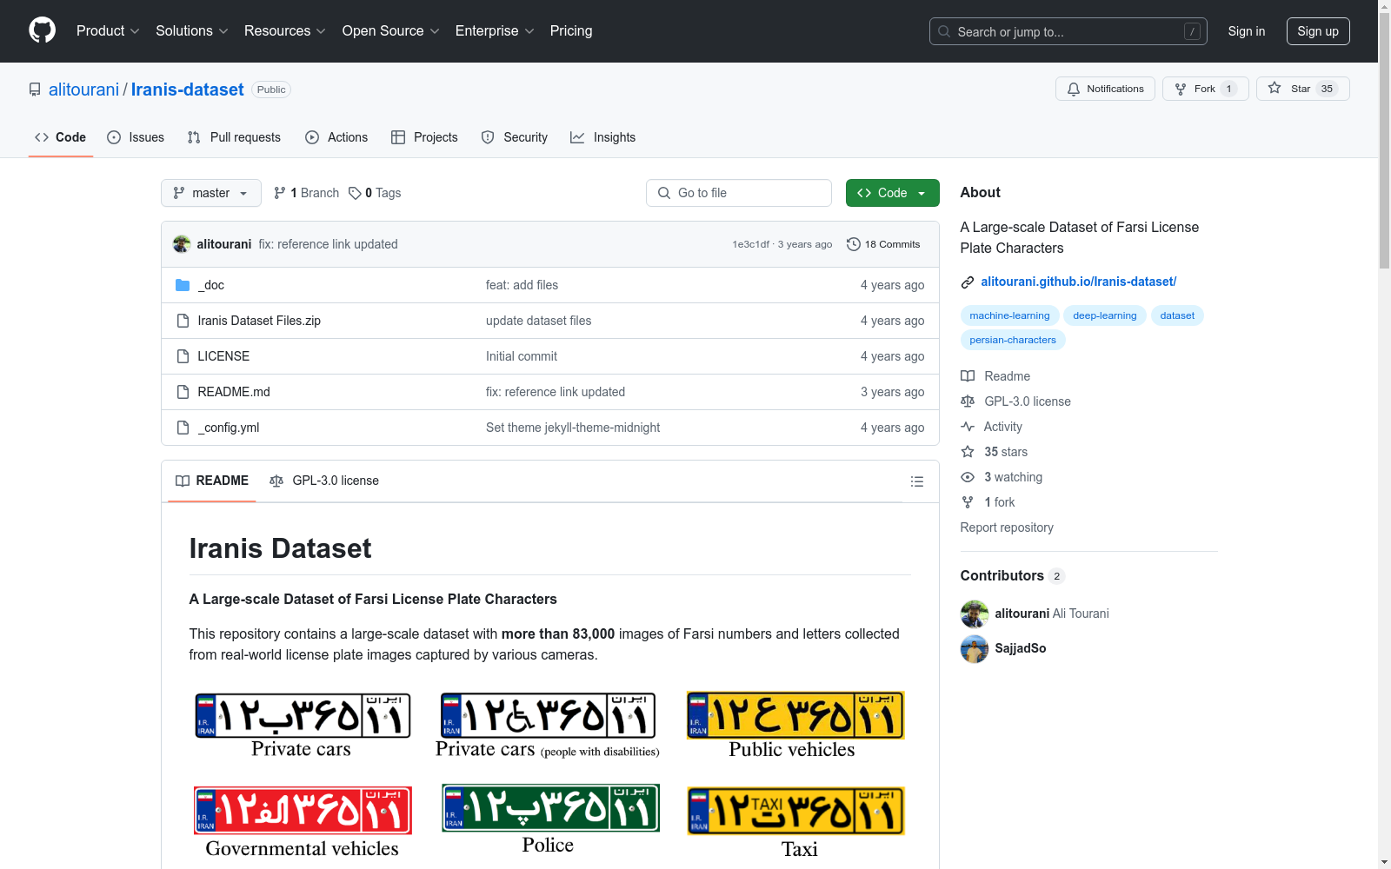
Task: Click the tag icon next to 0 Tags
Action: pos(355,193)
